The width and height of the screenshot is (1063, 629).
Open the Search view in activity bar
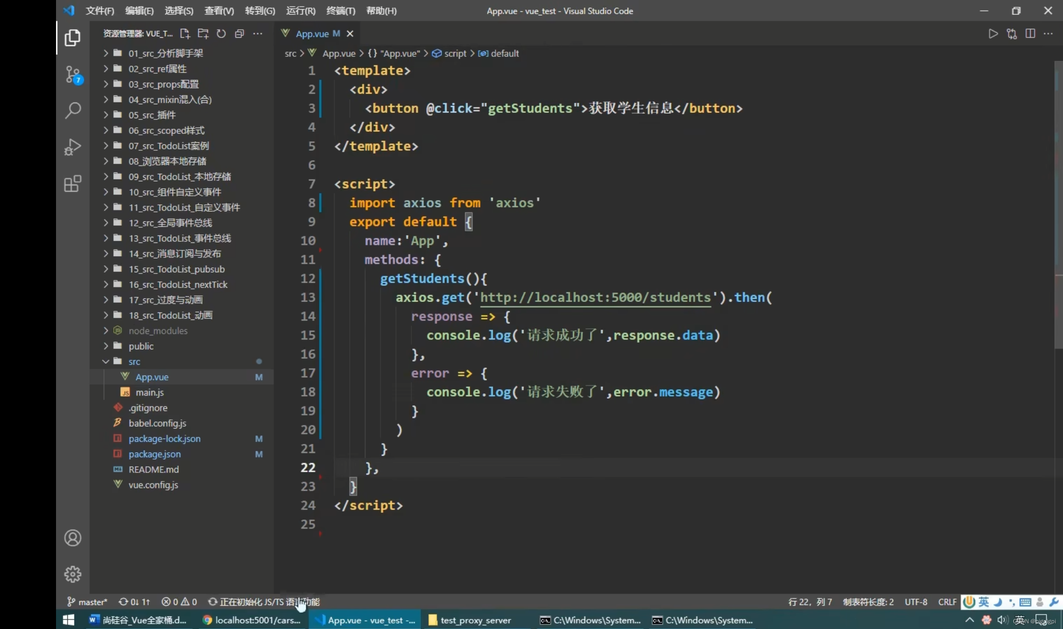[x=73, y=110]
